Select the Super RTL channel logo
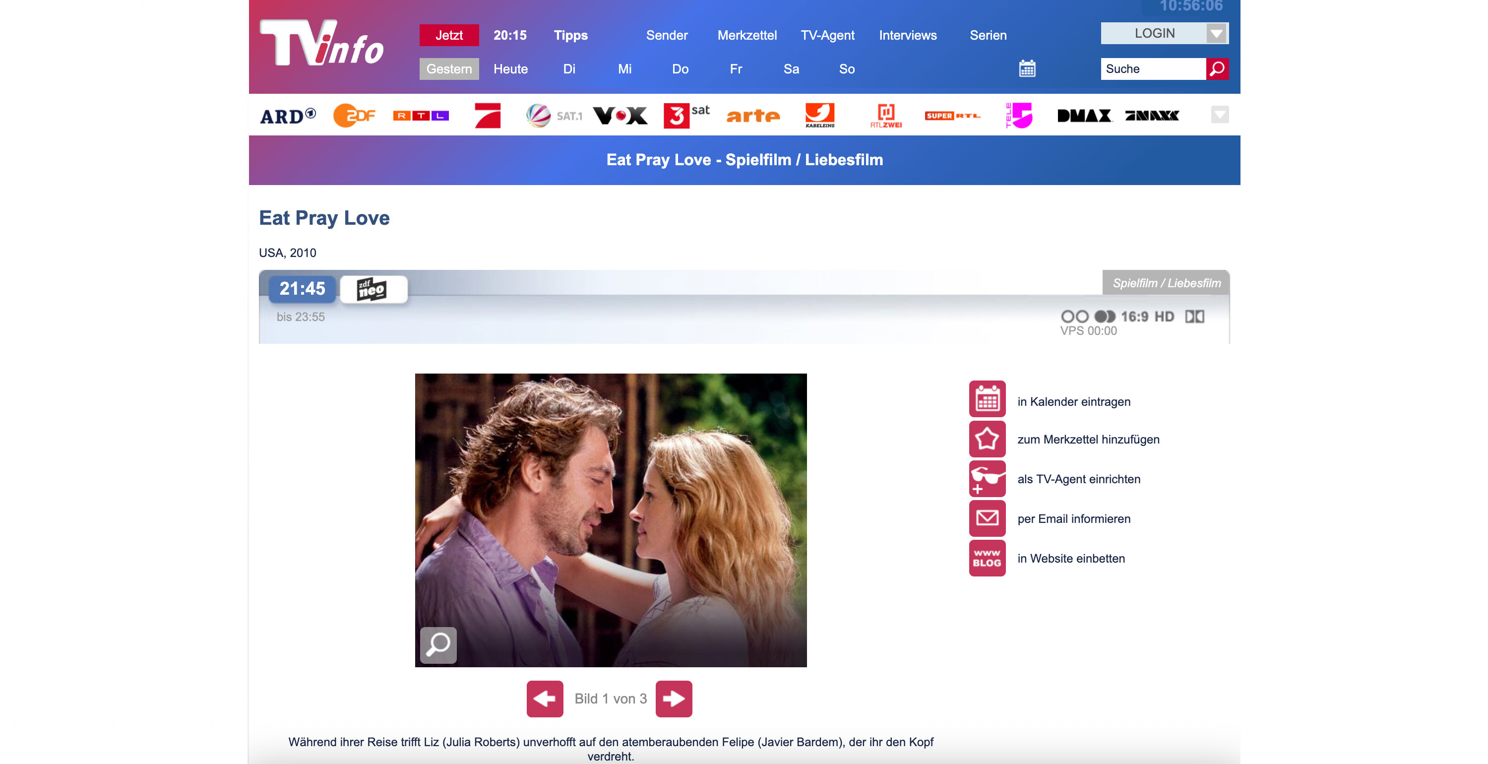 click(x=952, y=116)
